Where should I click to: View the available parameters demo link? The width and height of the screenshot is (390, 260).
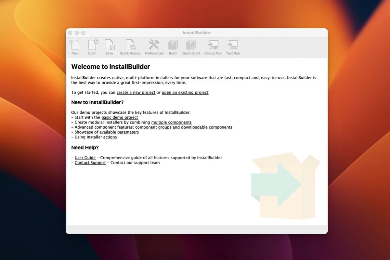pyautogui.click(x=119, y=132)
